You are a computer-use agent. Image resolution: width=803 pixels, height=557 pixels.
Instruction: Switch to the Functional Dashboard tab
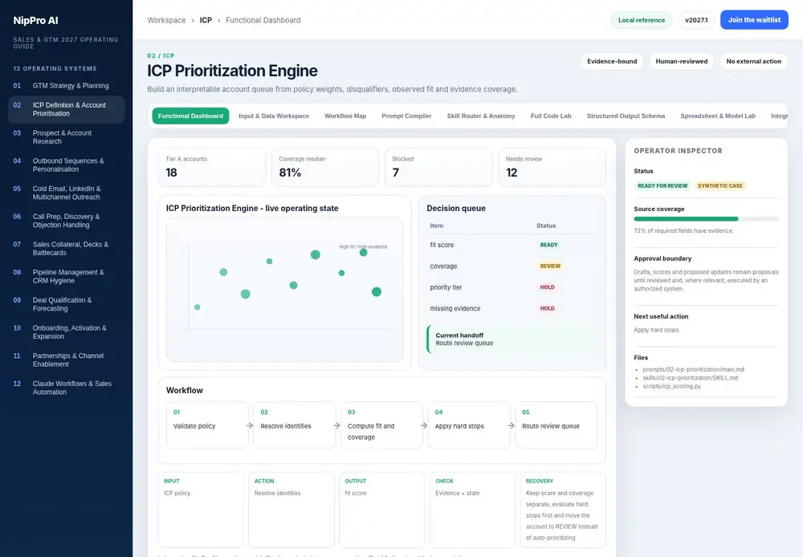click(190, 116)
